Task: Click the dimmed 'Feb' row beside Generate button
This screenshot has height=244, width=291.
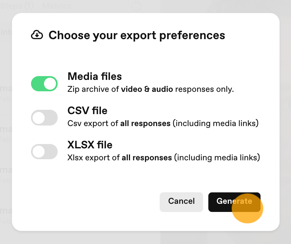Action: [5, 221]
